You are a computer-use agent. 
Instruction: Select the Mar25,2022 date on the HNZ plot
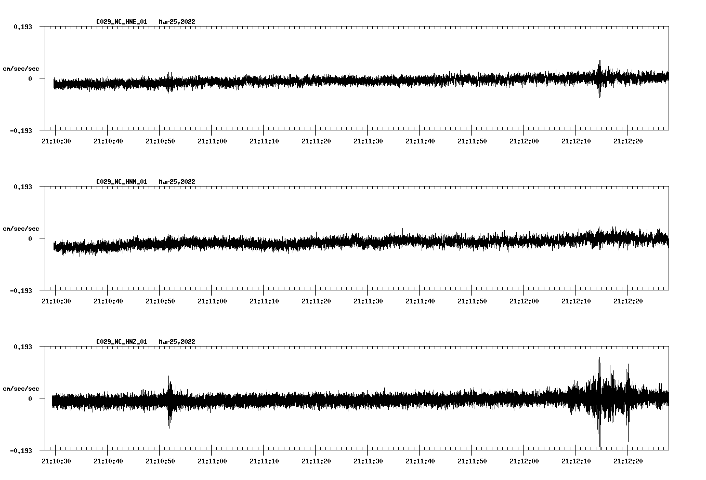(x=177, y=342)
